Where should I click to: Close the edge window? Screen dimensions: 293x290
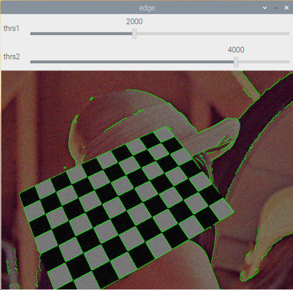point(286,8)
